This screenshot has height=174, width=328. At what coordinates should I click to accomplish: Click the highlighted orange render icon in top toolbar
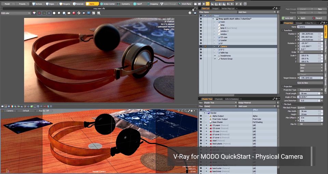click(208, 4)
